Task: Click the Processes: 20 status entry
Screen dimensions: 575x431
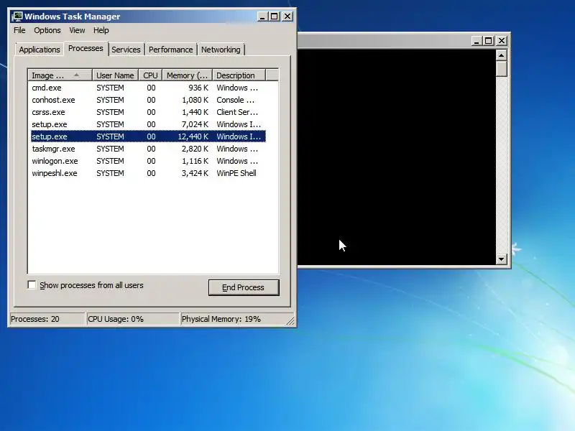Action: tap(47, 319)
